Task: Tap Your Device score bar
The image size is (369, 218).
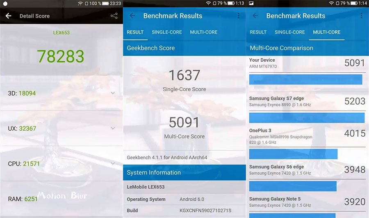Action: pos(305,80)
